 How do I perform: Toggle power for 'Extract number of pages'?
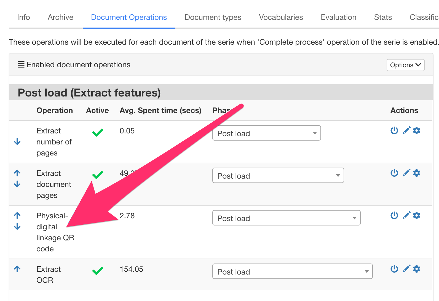[x=394, y=130]
